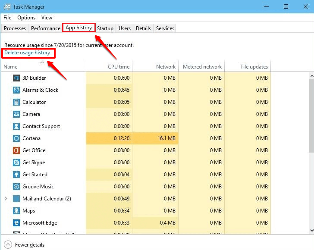Sort by the Tile updates column
The height and width of the screenshot is (250, 314).
[x=248, y=66]
